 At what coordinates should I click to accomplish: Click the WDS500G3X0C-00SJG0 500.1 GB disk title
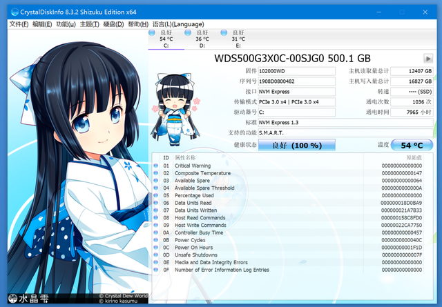tap(292, 59)
